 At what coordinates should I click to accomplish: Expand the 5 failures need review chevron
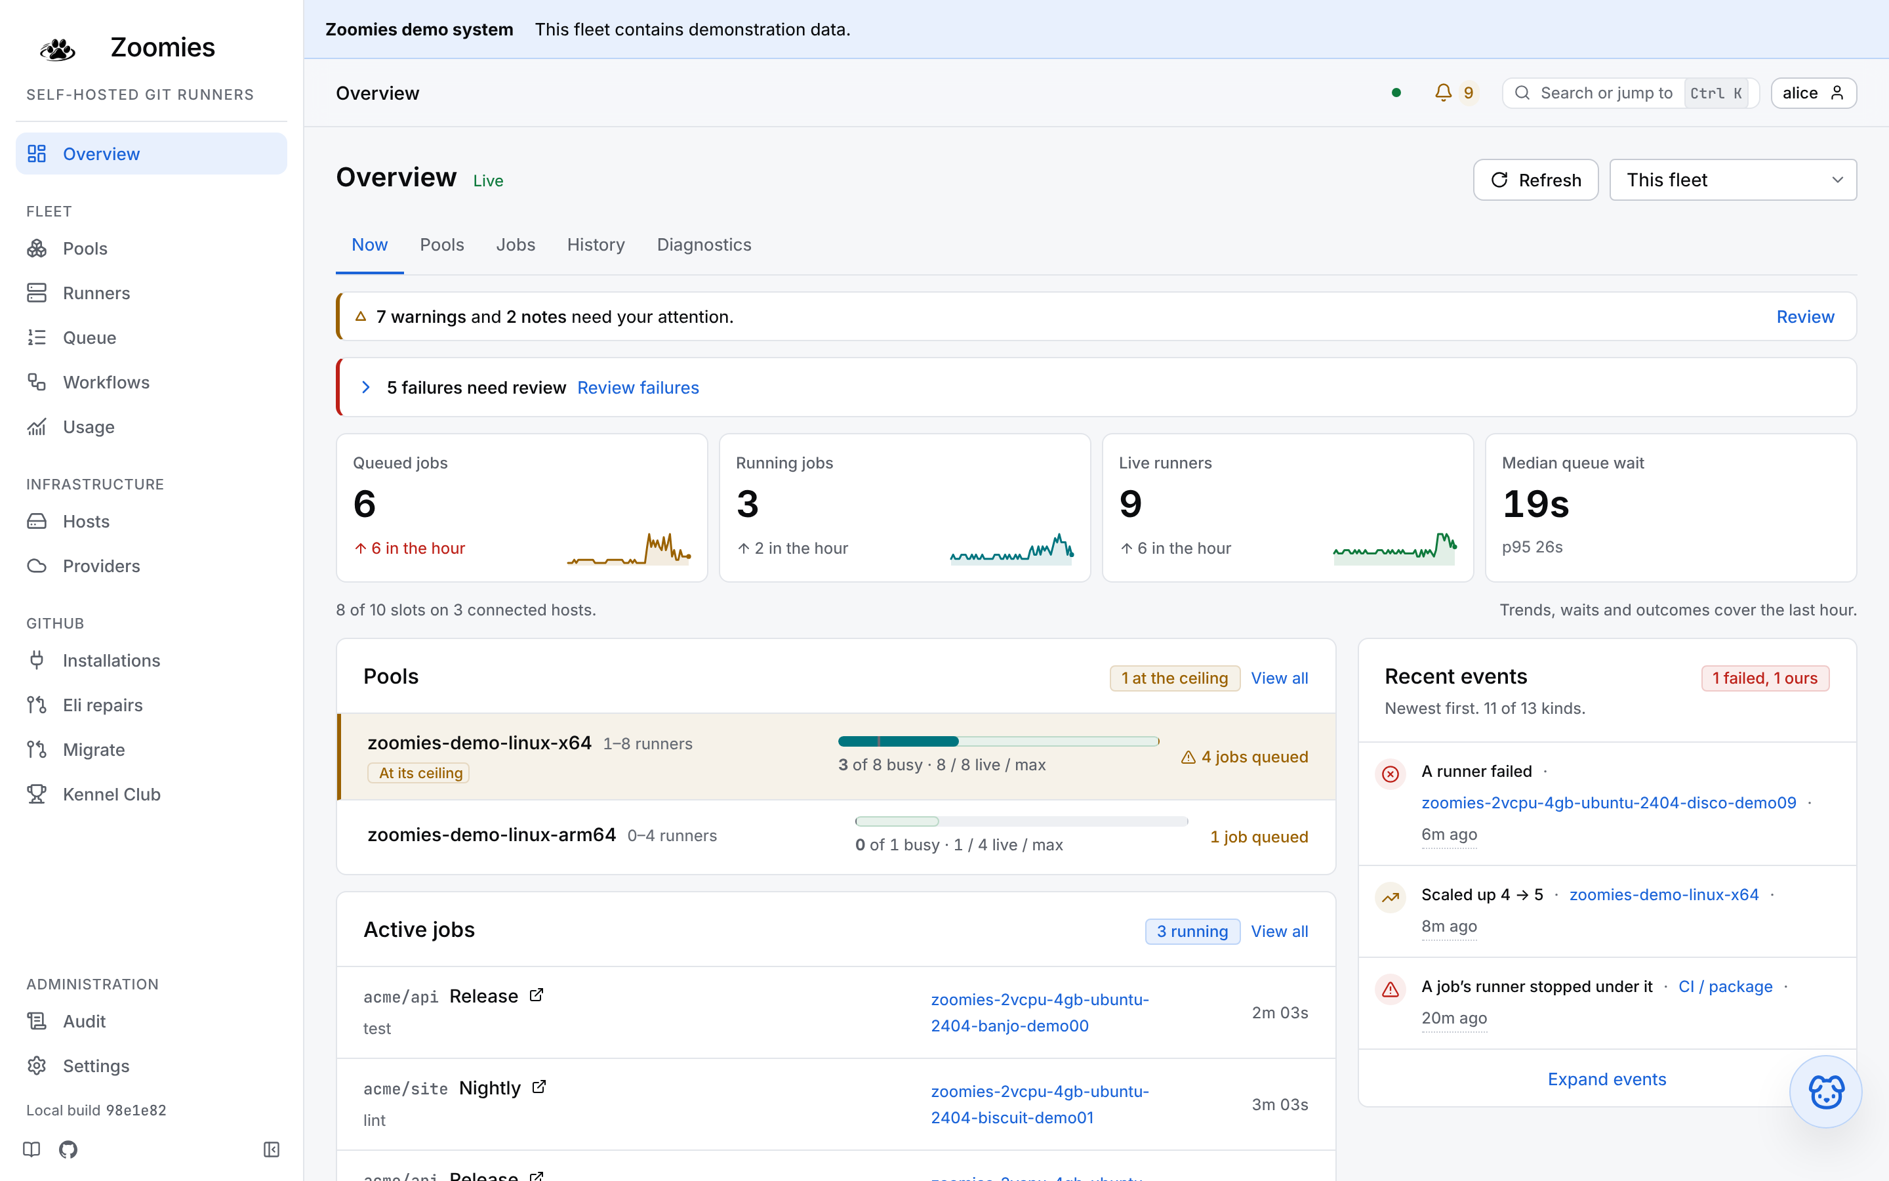coord(366,387)
